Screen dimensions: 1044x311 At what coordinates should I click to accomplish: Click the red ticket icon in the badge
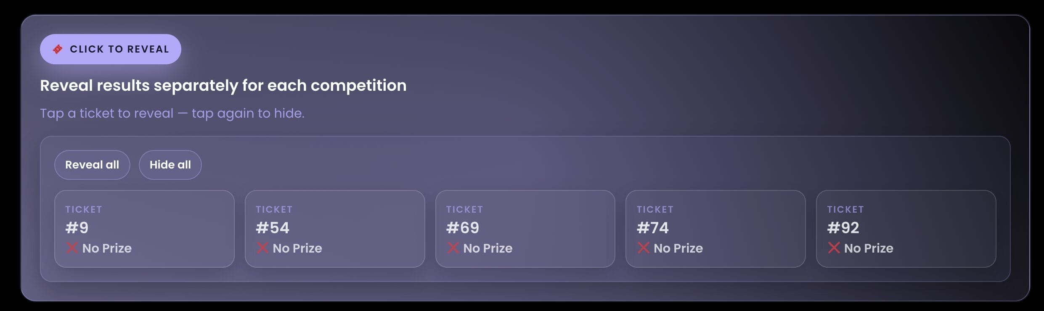tap(58, 49)
